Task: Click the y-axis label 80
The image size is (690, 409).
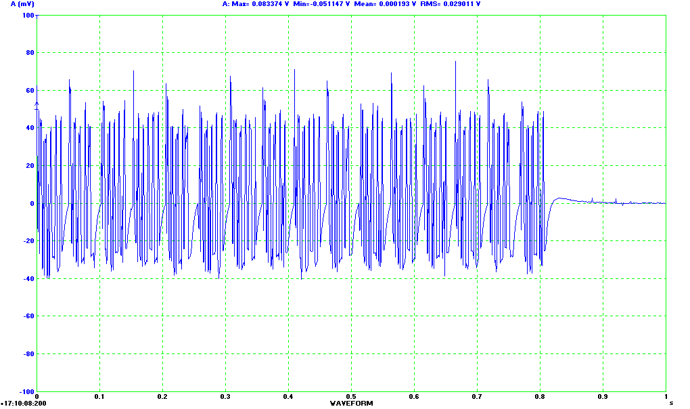Action: pyautogui.click(x=30, y=53)
